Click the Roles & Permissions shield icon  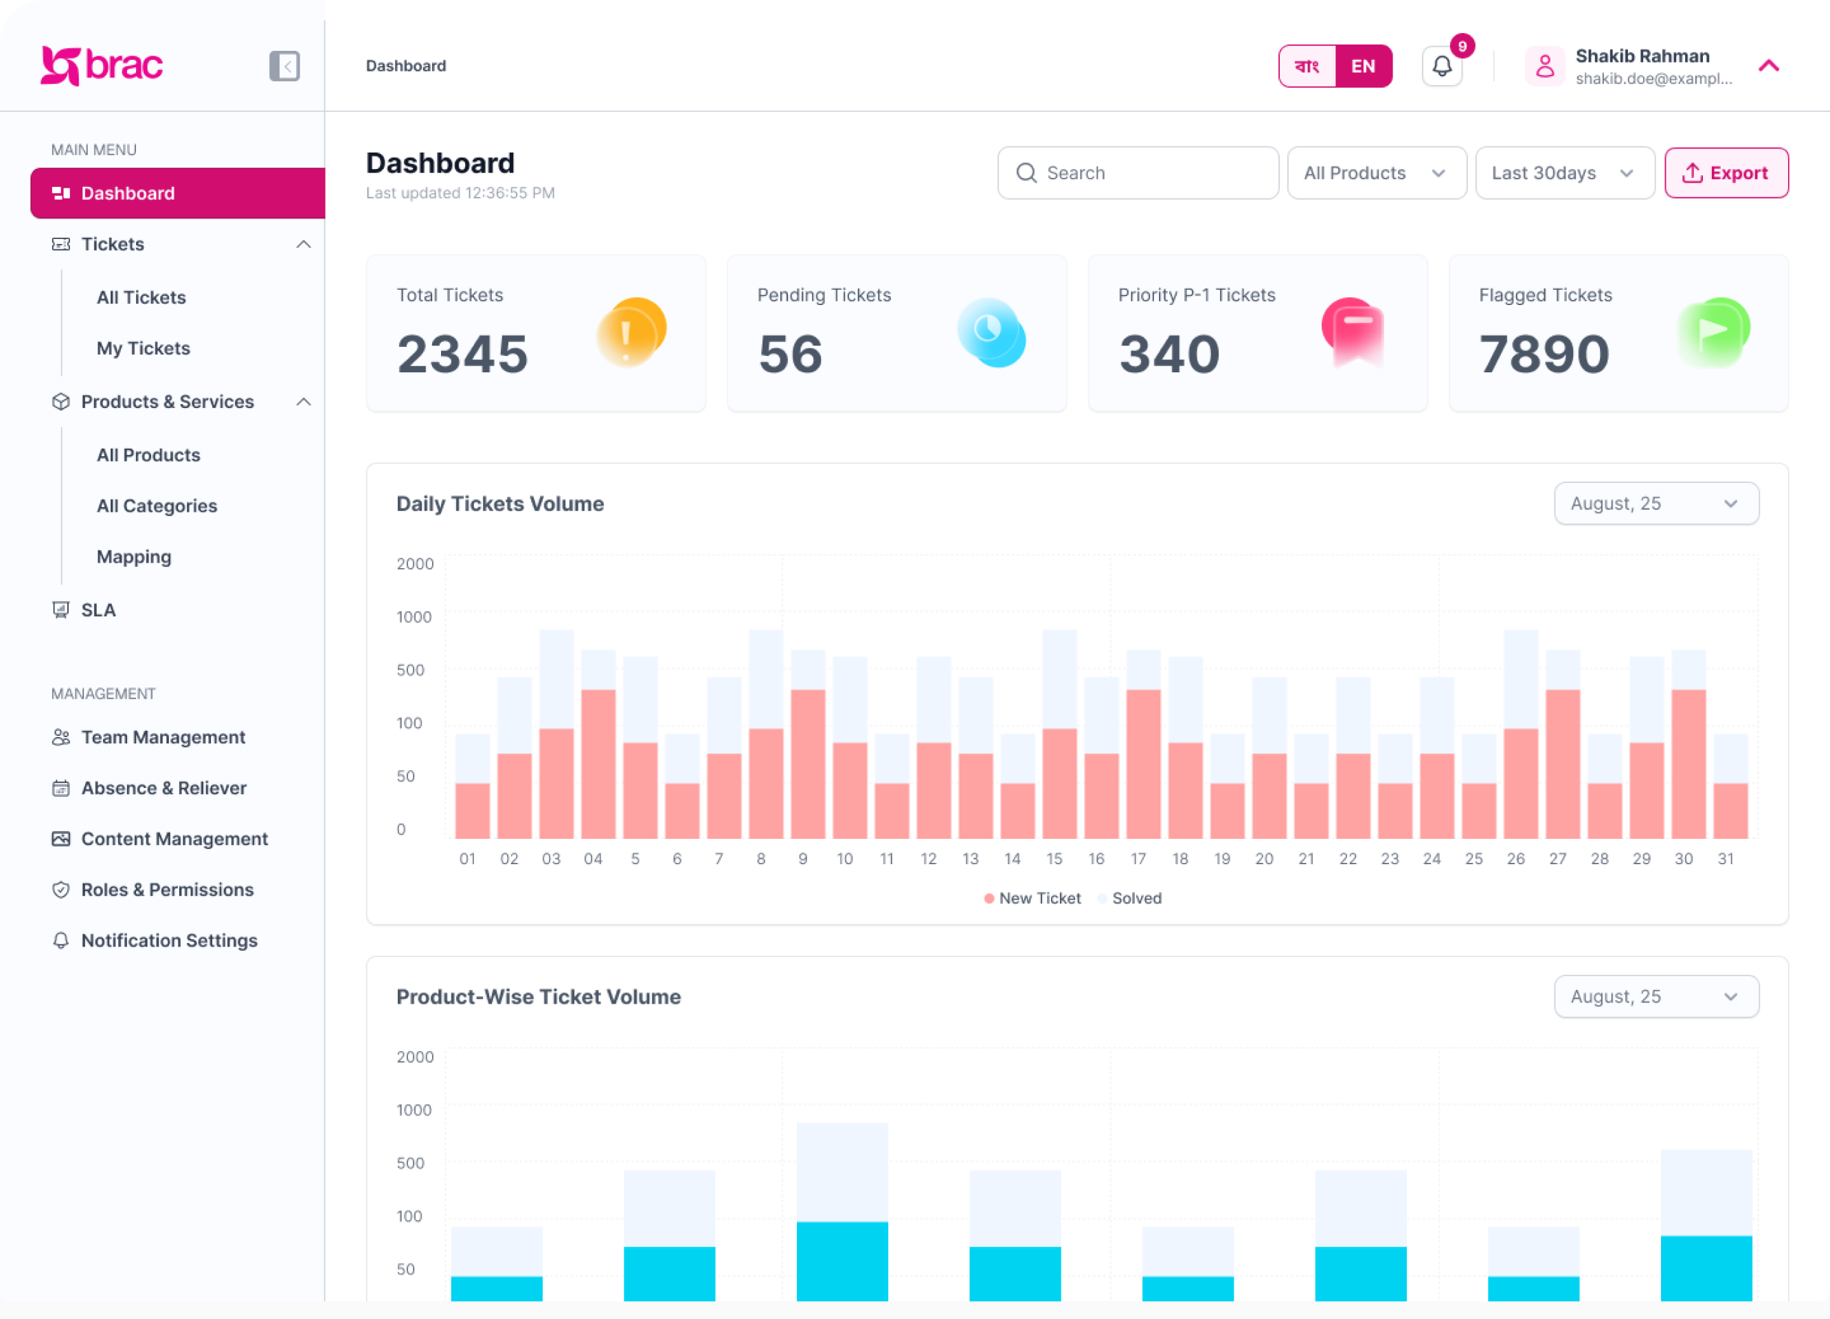(61, 890)
